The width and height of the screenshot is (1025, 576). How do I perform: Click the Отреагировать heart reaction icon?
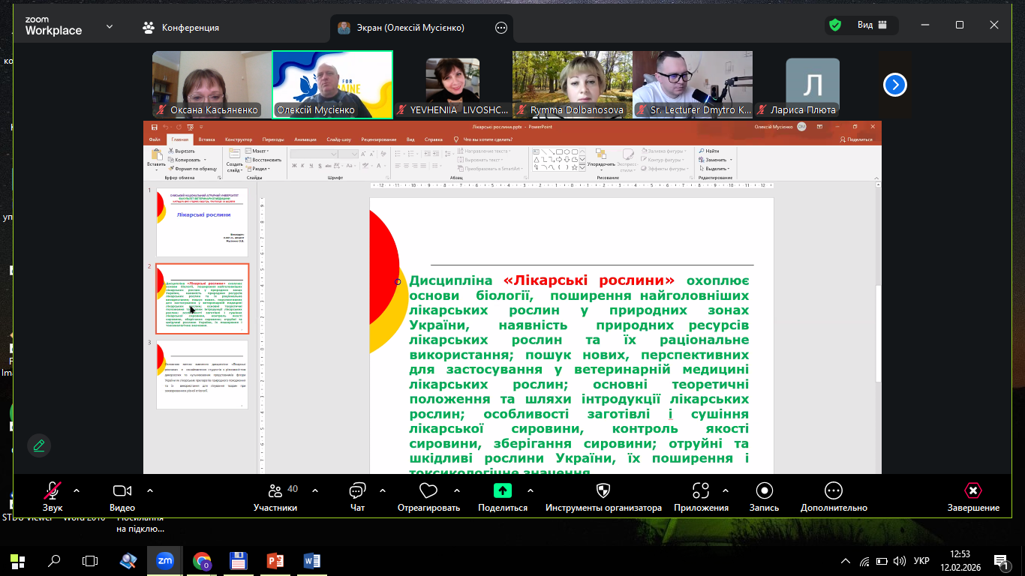(x=428, y=491)
